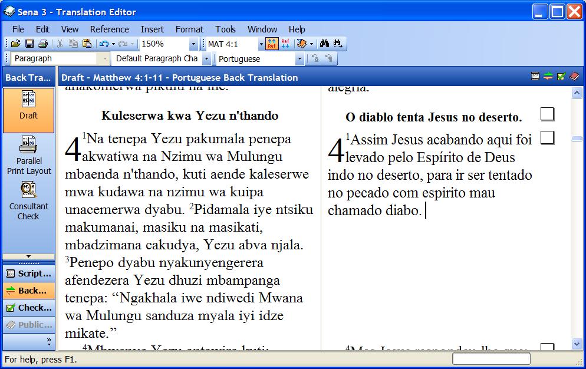Click the status bar progress box
586x369 pixels.
tap(491, 360)
